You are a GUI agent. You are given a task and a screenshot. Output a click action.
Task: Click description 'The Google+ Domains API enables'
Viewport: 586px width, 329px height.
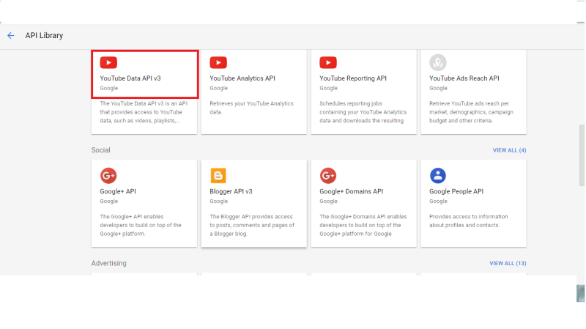(363, 225)
